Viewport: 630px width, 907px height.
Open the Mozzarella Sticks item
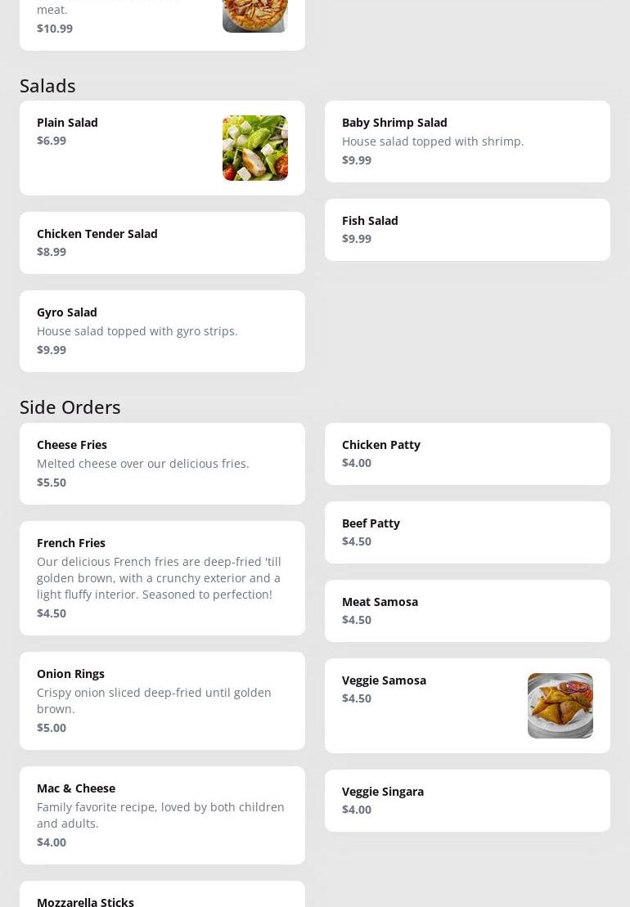pyautogui.click(x=162, y=896)
